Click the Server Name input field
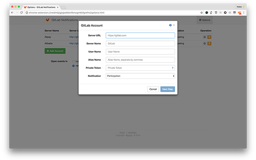Screen dimensions: 256x160 (x=140, y=44)
